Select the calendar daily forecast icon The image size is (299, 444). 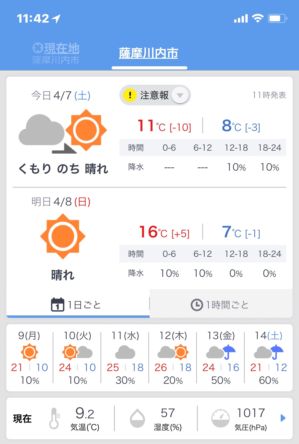pyautogui.click(x=57, y=305)
